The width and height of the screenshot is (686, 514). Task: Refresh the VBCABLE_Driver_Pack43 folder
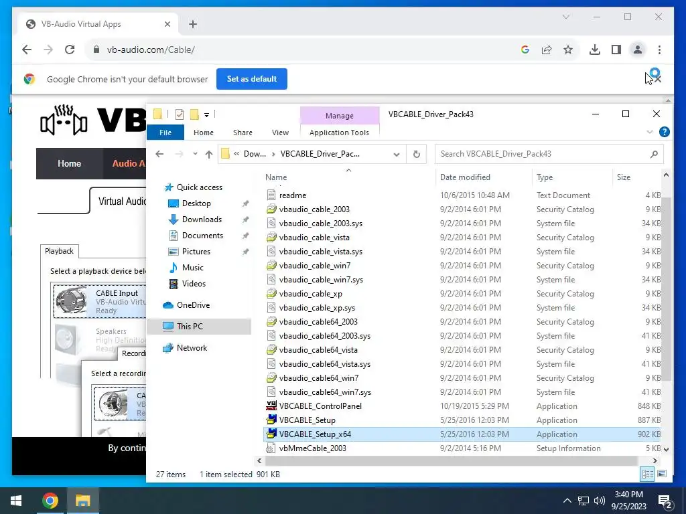click(417, 154)
